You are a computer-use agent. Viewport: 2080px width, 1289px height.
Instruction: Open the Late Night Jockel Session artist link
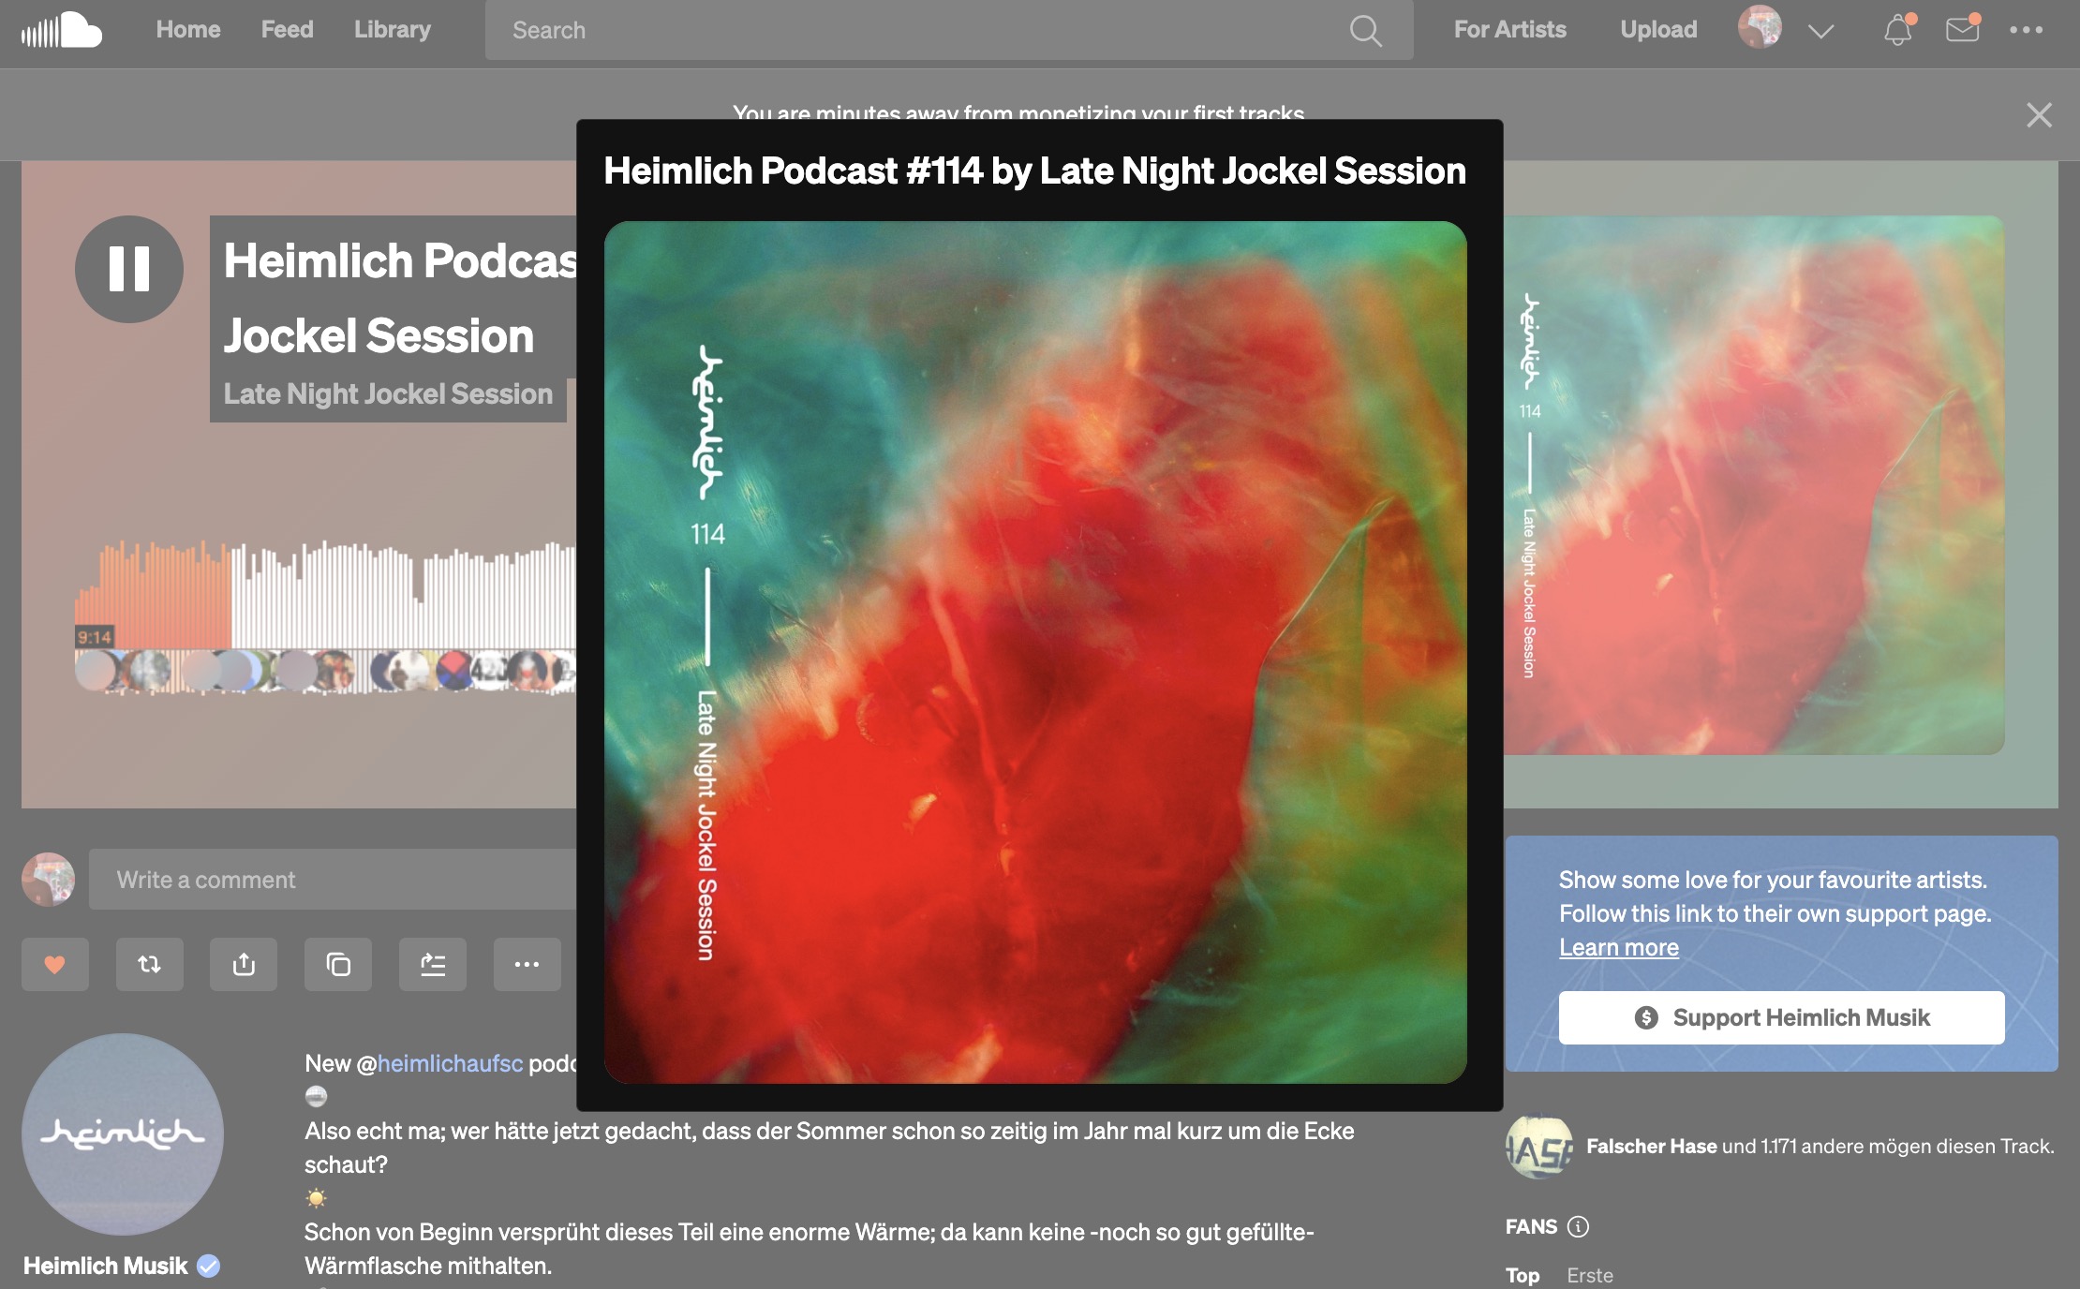click(x=388, y=394)
